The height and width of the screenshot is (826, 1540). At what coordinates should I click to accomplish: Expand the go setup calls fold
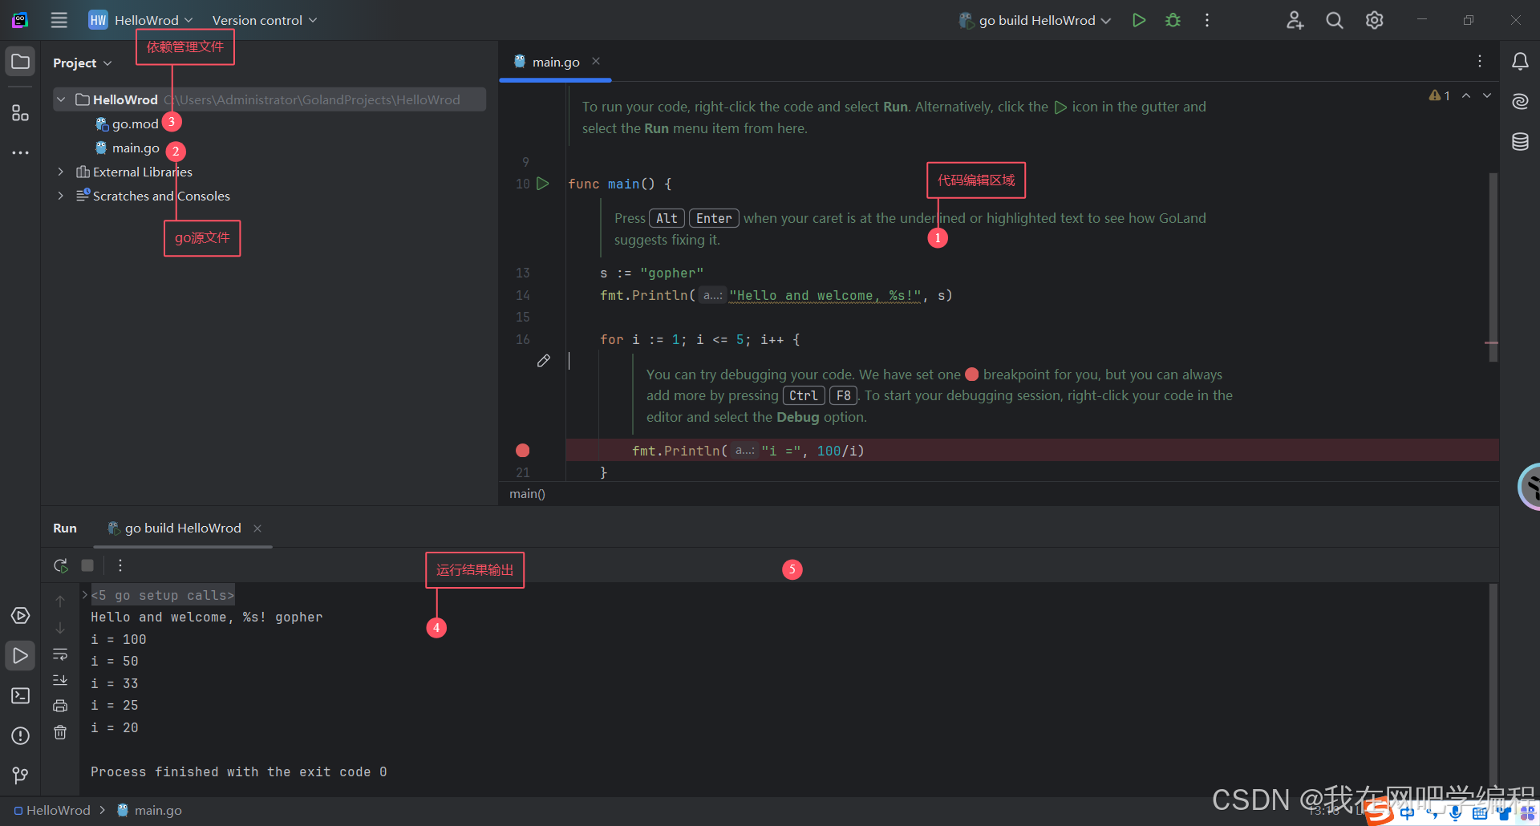click(x=84, y=595)
